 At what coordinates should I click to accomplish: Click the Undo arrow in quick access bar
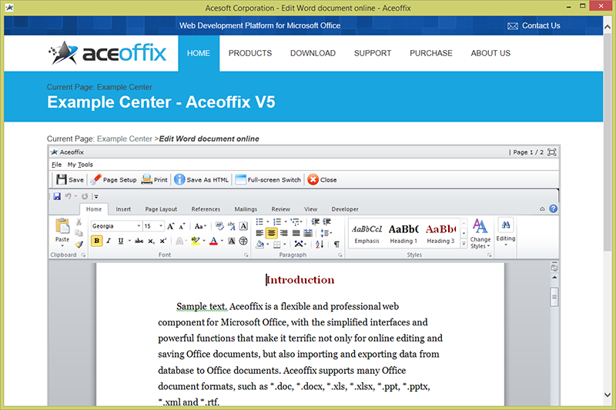pyautogui.click(x=69, y=196)
